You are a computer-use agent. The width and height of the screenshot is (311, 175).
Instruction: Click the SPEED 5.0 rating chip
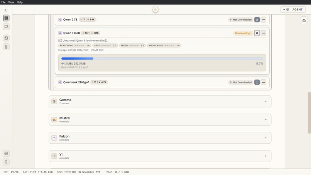pos(132,46)
